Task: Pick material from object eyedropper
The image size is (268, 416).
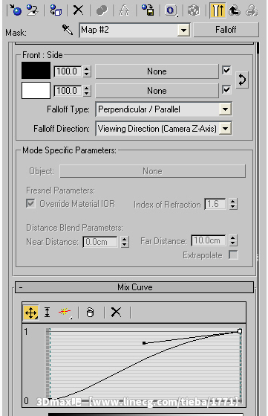Action: [68, 30]
